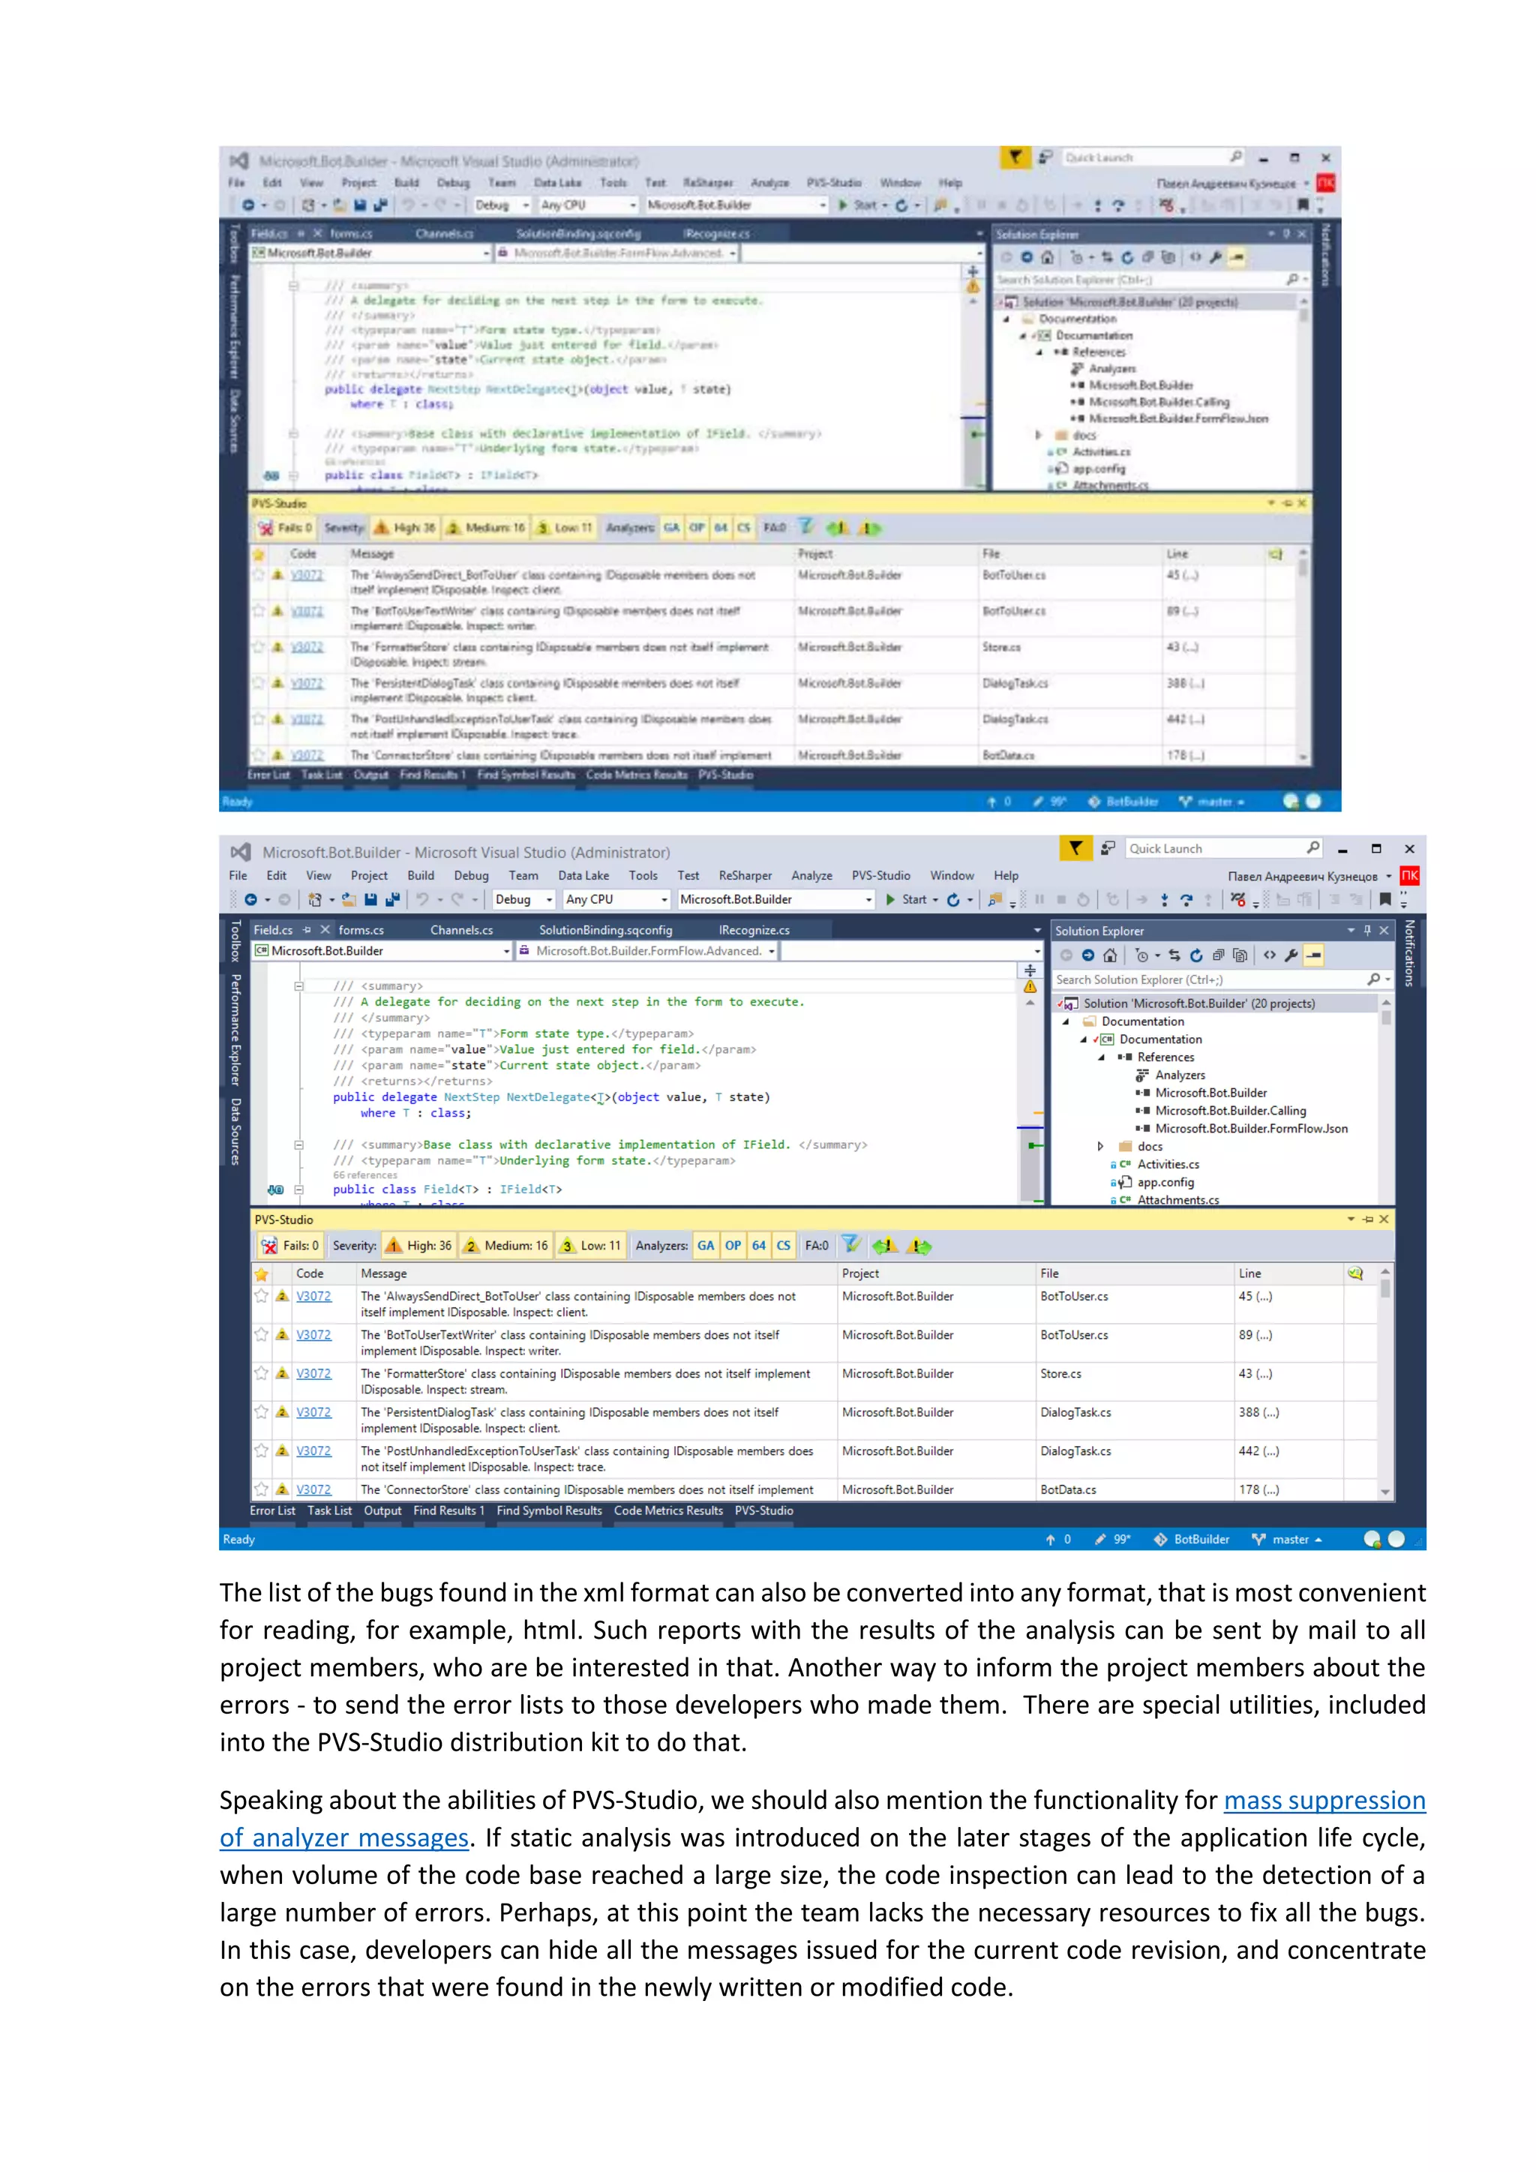Click View Code icon in sharp Solution Explorer toolbar

click(1269, 955)
